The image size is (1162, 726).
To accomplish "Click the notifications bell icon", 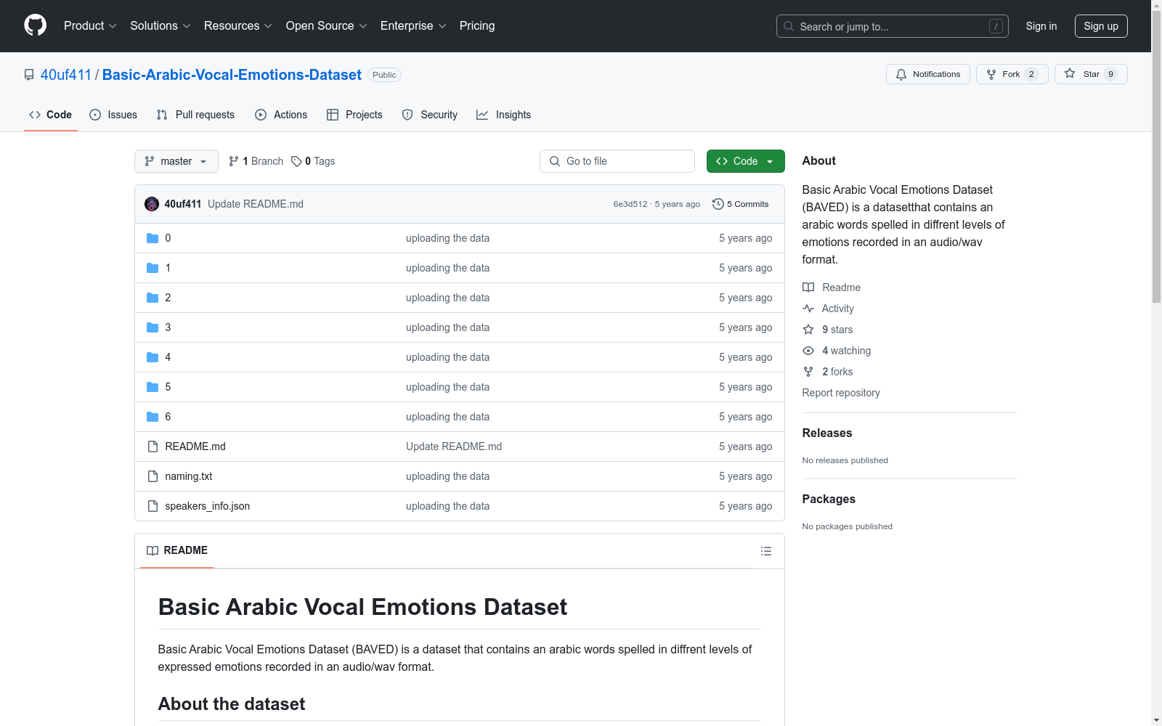I will click(901, 74).
